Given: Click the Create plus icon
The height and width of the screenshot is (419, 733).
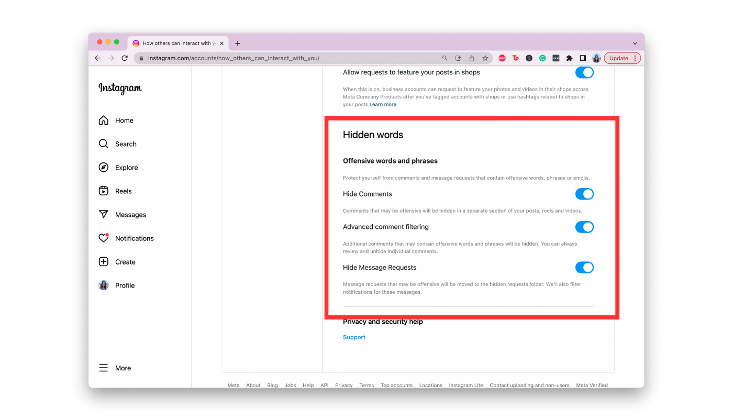Looking at the screenshot, I should [x=104, y=262].
